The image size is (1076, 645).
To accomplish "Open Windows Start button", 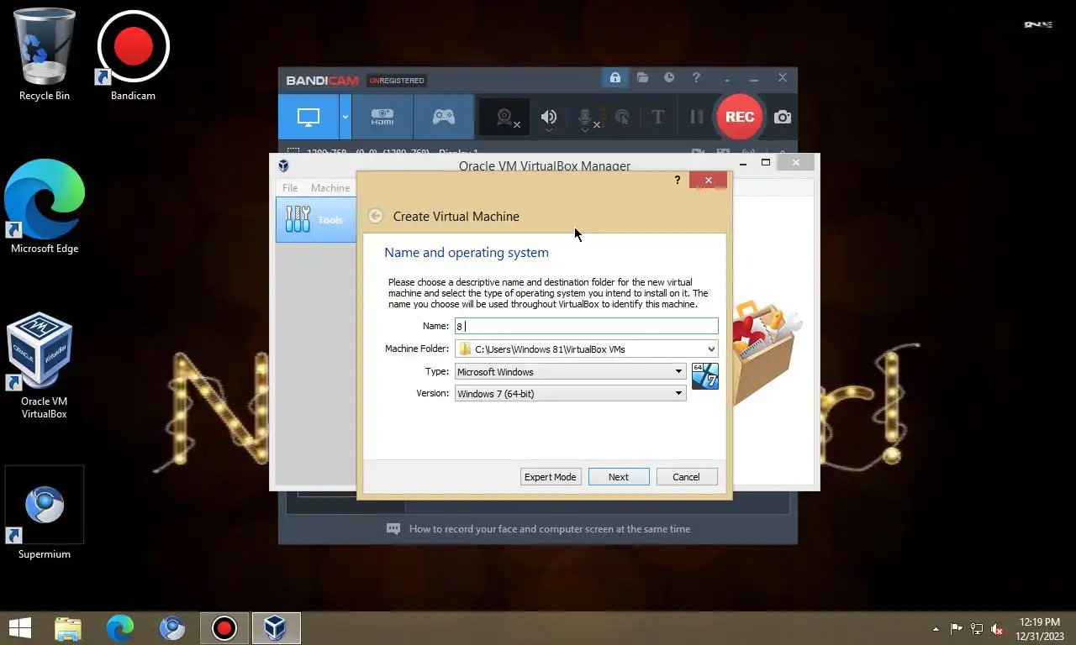I will pos(20,628).
